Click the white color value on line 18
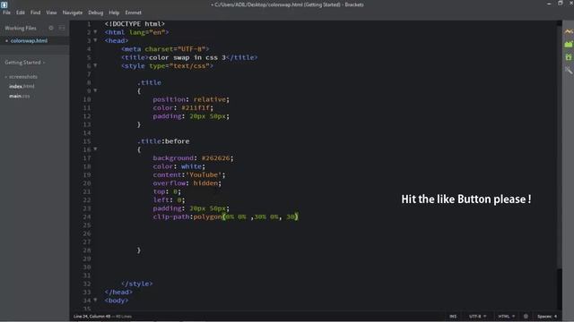 tap(191, 166)
